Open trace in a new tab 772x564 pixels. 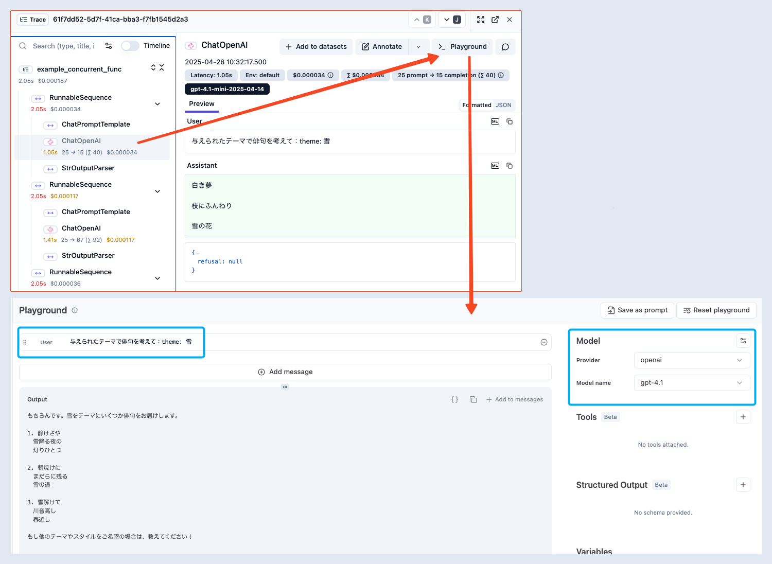(x=495, y=20)
